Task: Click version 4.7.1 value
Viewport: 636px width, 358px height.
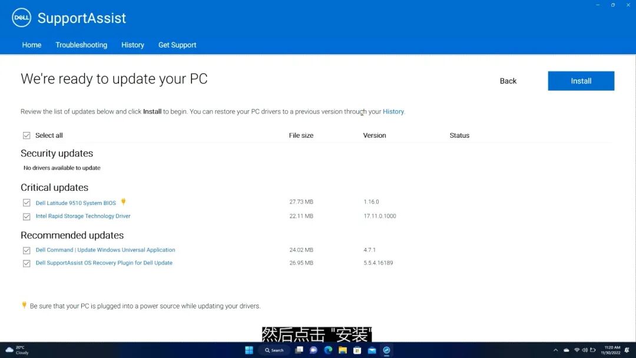Action: click(x=369, y=250)
